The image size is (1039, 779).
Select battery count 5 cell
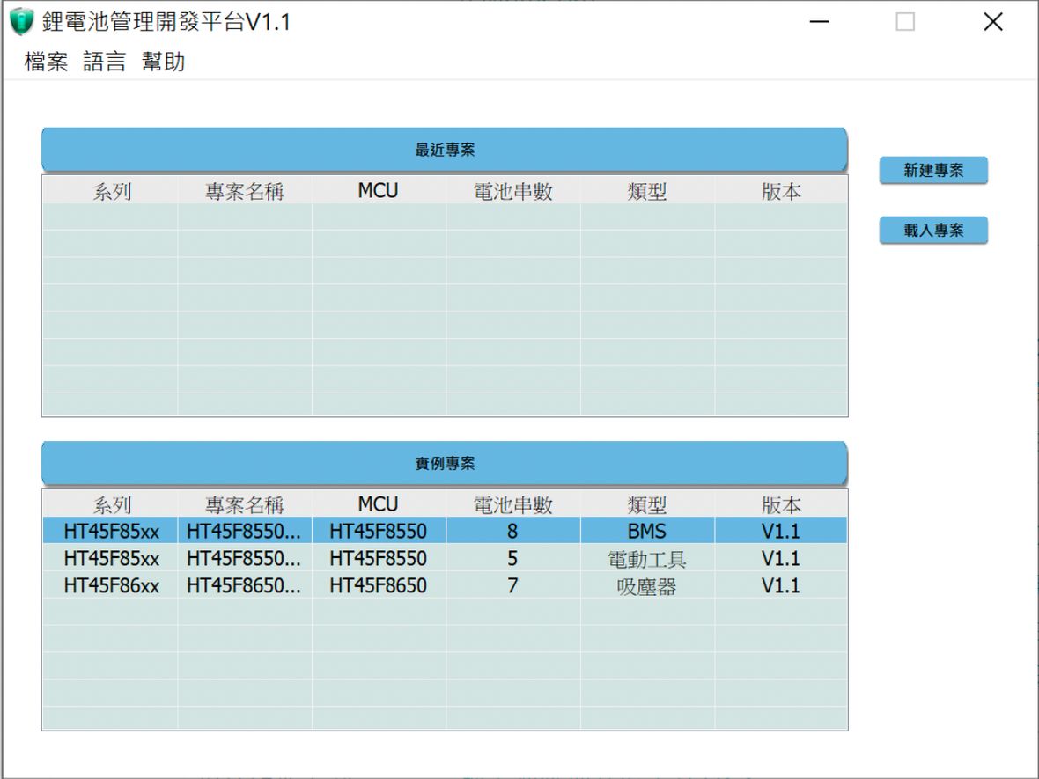[x=512, y=558]
